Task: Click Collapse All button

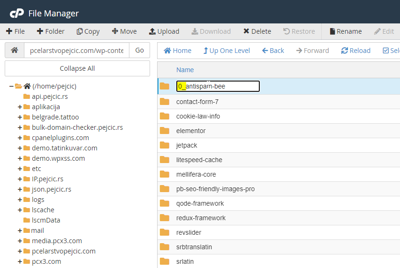Action: click(x=77, y=68)
